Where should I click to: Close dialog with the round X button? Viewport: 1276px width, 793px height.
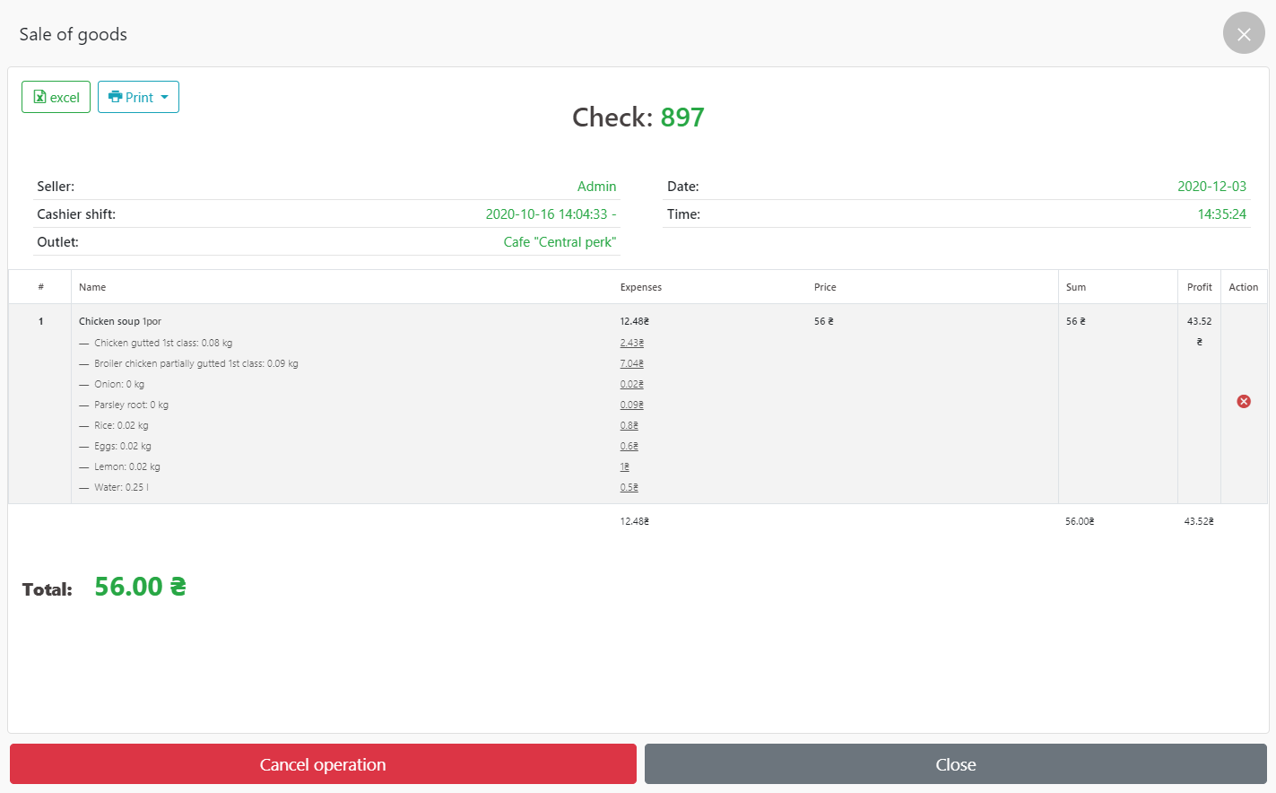click(x=1243, y=33)
